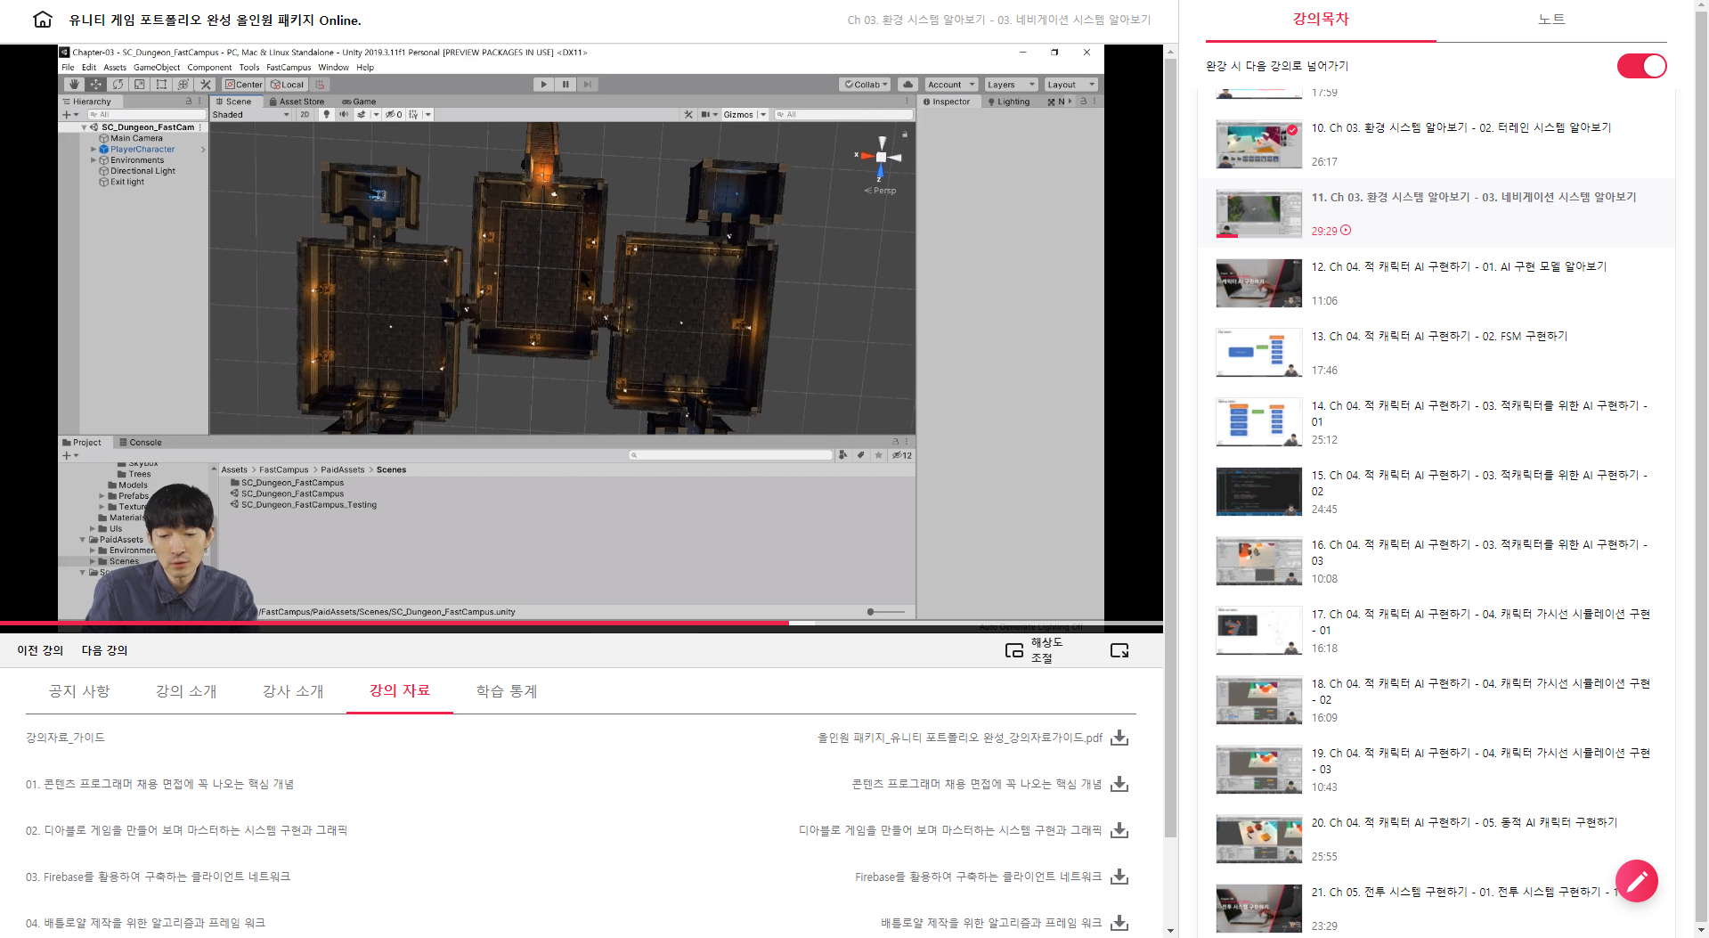This screenshot has width=1709, height=938.
Task: Go to 다음 강의
Action: [x=105, y=650]
